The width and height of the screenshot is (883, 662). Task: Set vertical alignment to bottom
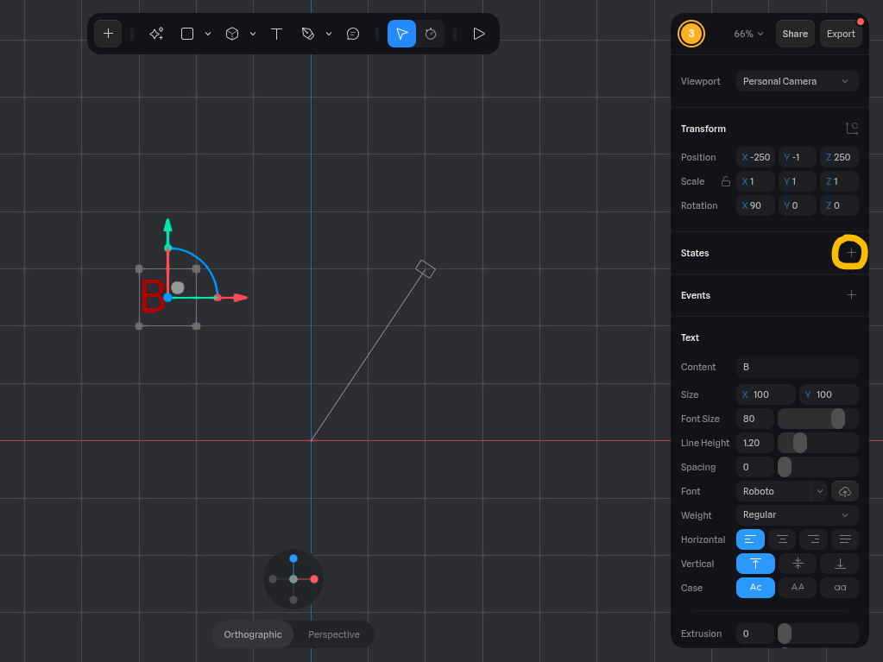(839, 564)
